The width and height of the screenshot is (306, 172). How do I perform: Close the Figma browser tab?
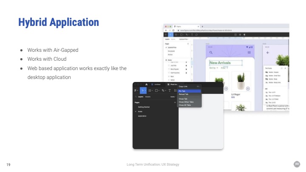[198, 26]
